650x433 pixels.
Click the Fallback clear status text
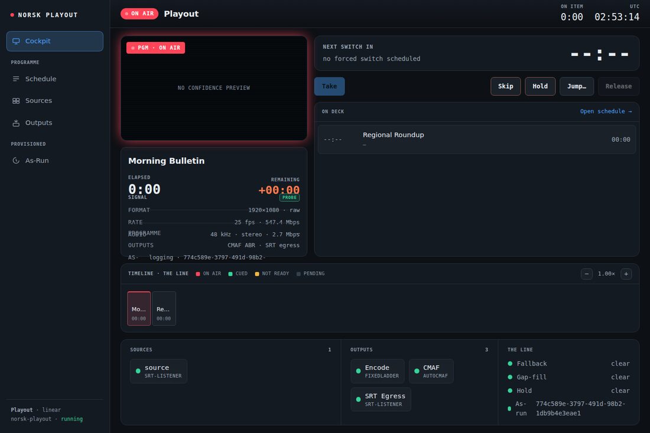click(x=620, y=363)
